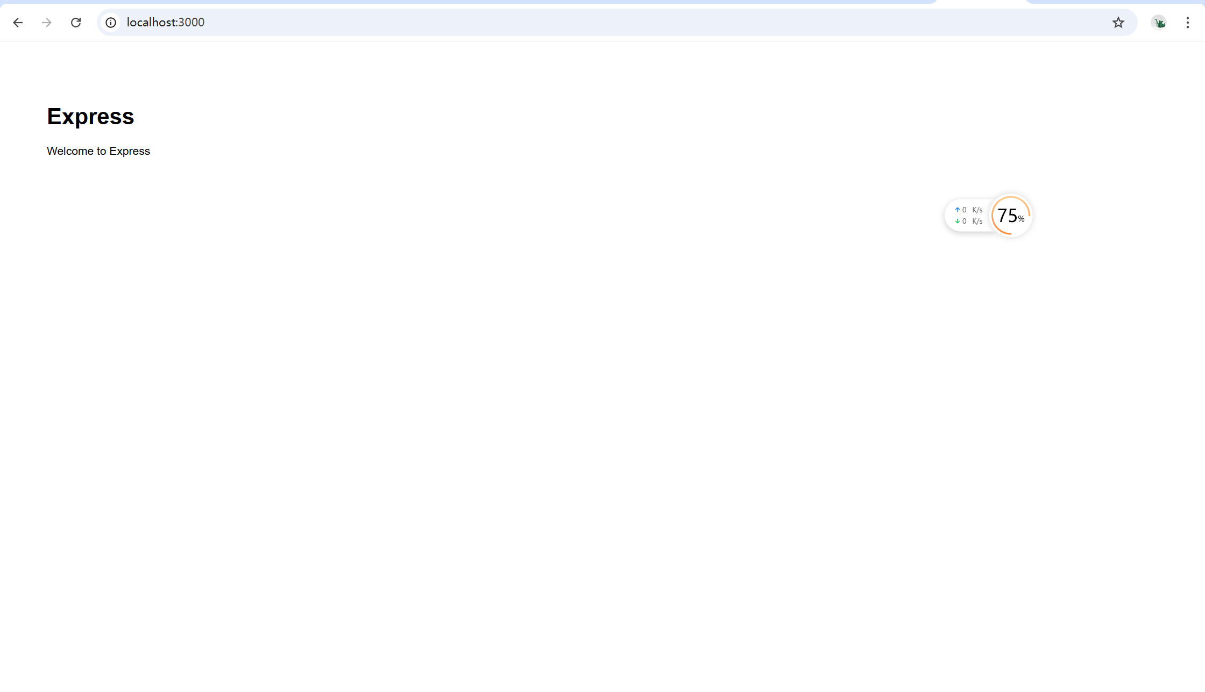Click the percent sign beside 75

(1021, 219)
